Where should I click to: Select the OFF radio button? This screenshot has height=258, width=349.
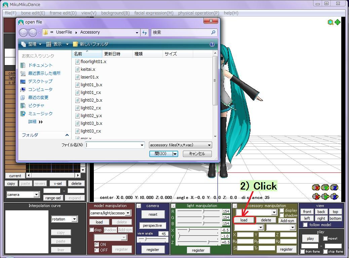(96, 250)
